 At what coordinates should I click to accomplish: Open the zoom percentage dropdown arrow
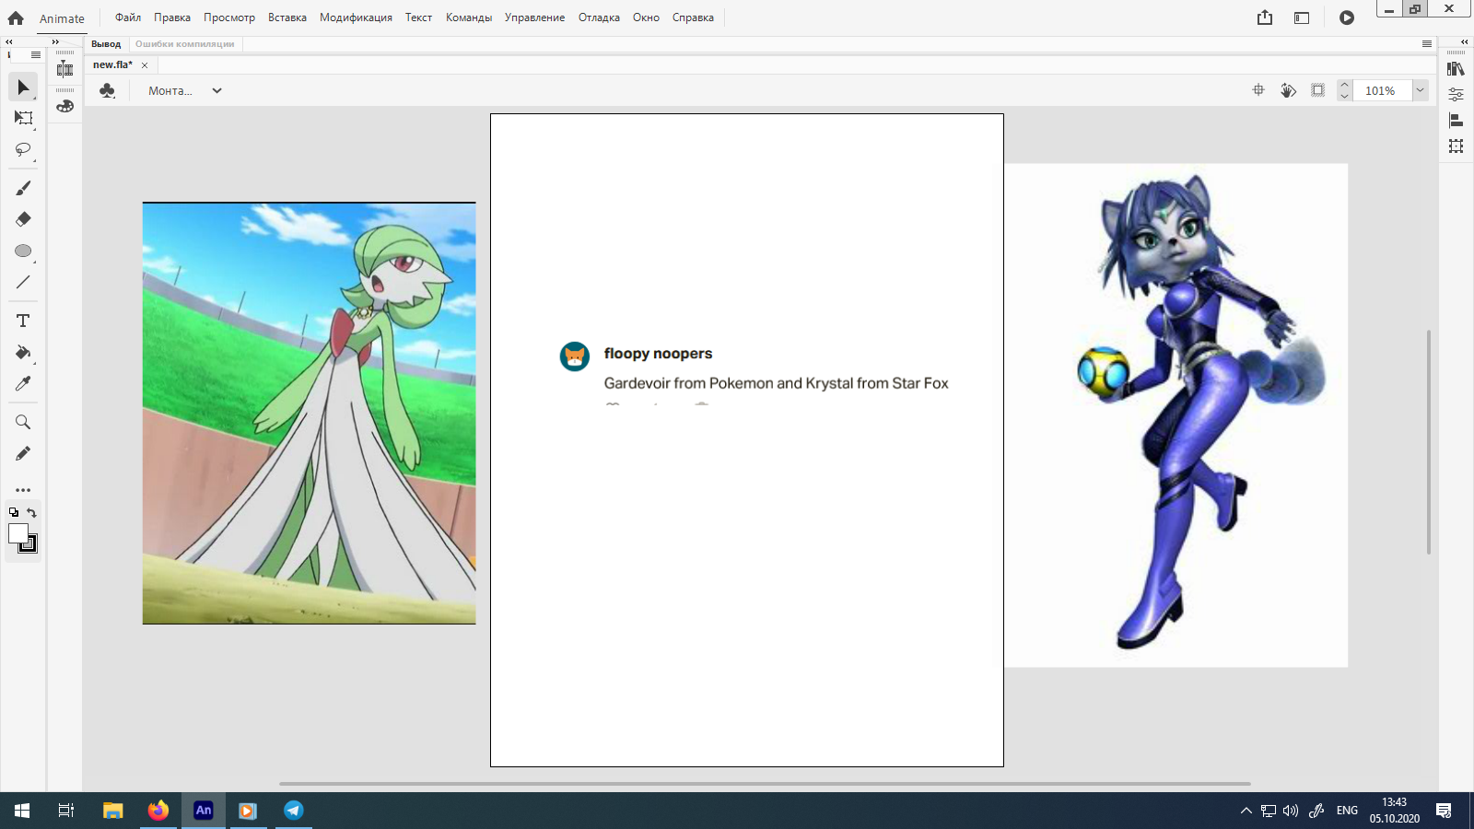pyautogui.click(x=1420, y=90)
